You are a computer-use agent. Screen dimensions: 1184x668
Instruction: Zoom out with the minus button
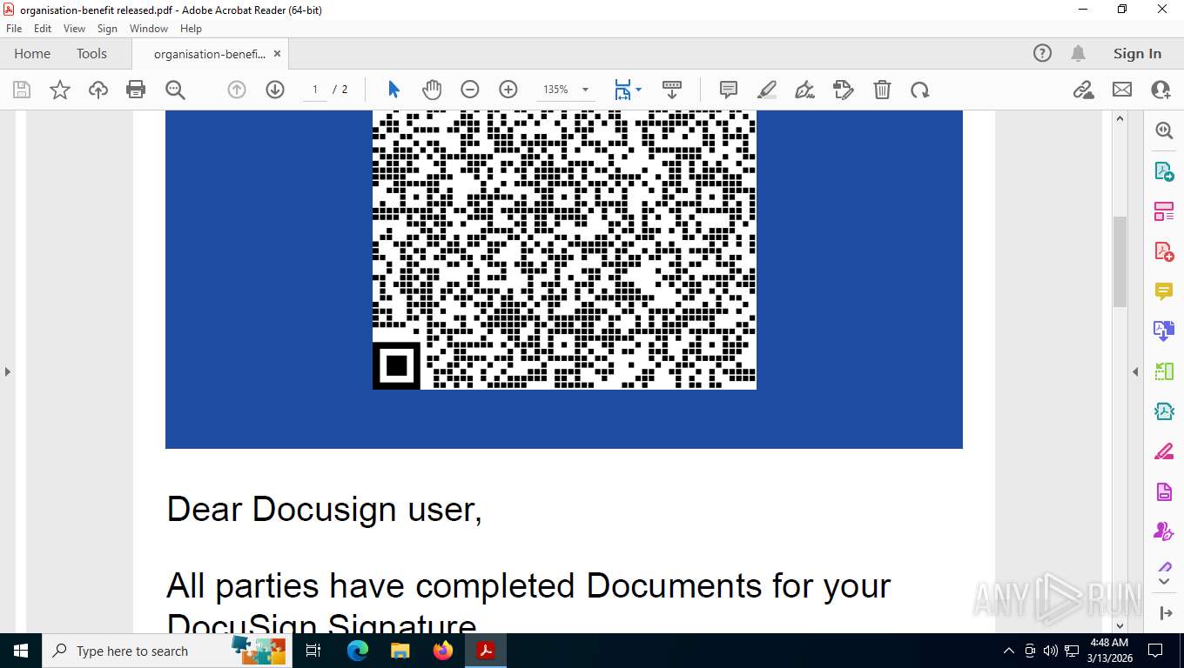[x=470, y=90]
